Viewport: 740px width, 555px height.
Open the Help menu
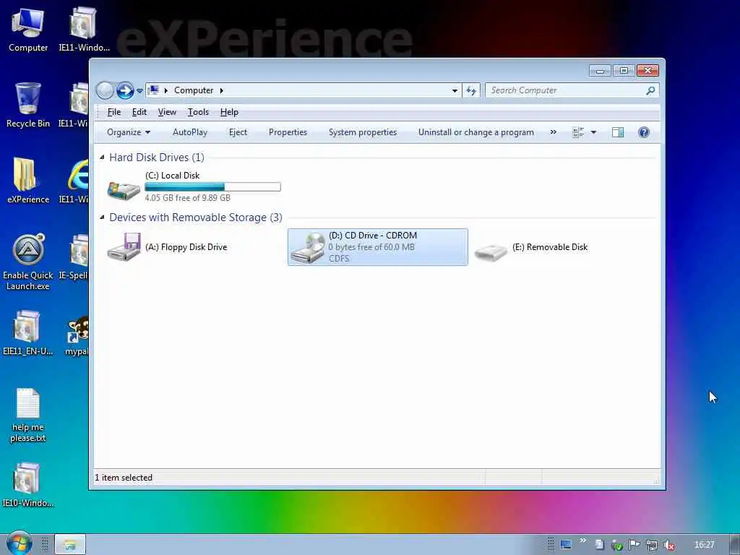click(x=229, y=112)
